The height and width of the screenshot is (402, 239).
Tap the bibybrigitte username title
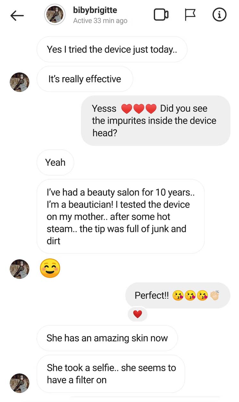pos(95,10)
